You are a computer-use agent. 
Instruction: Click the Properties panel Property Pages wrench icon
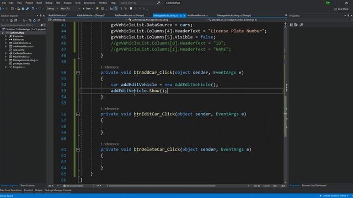pos(301,25)
